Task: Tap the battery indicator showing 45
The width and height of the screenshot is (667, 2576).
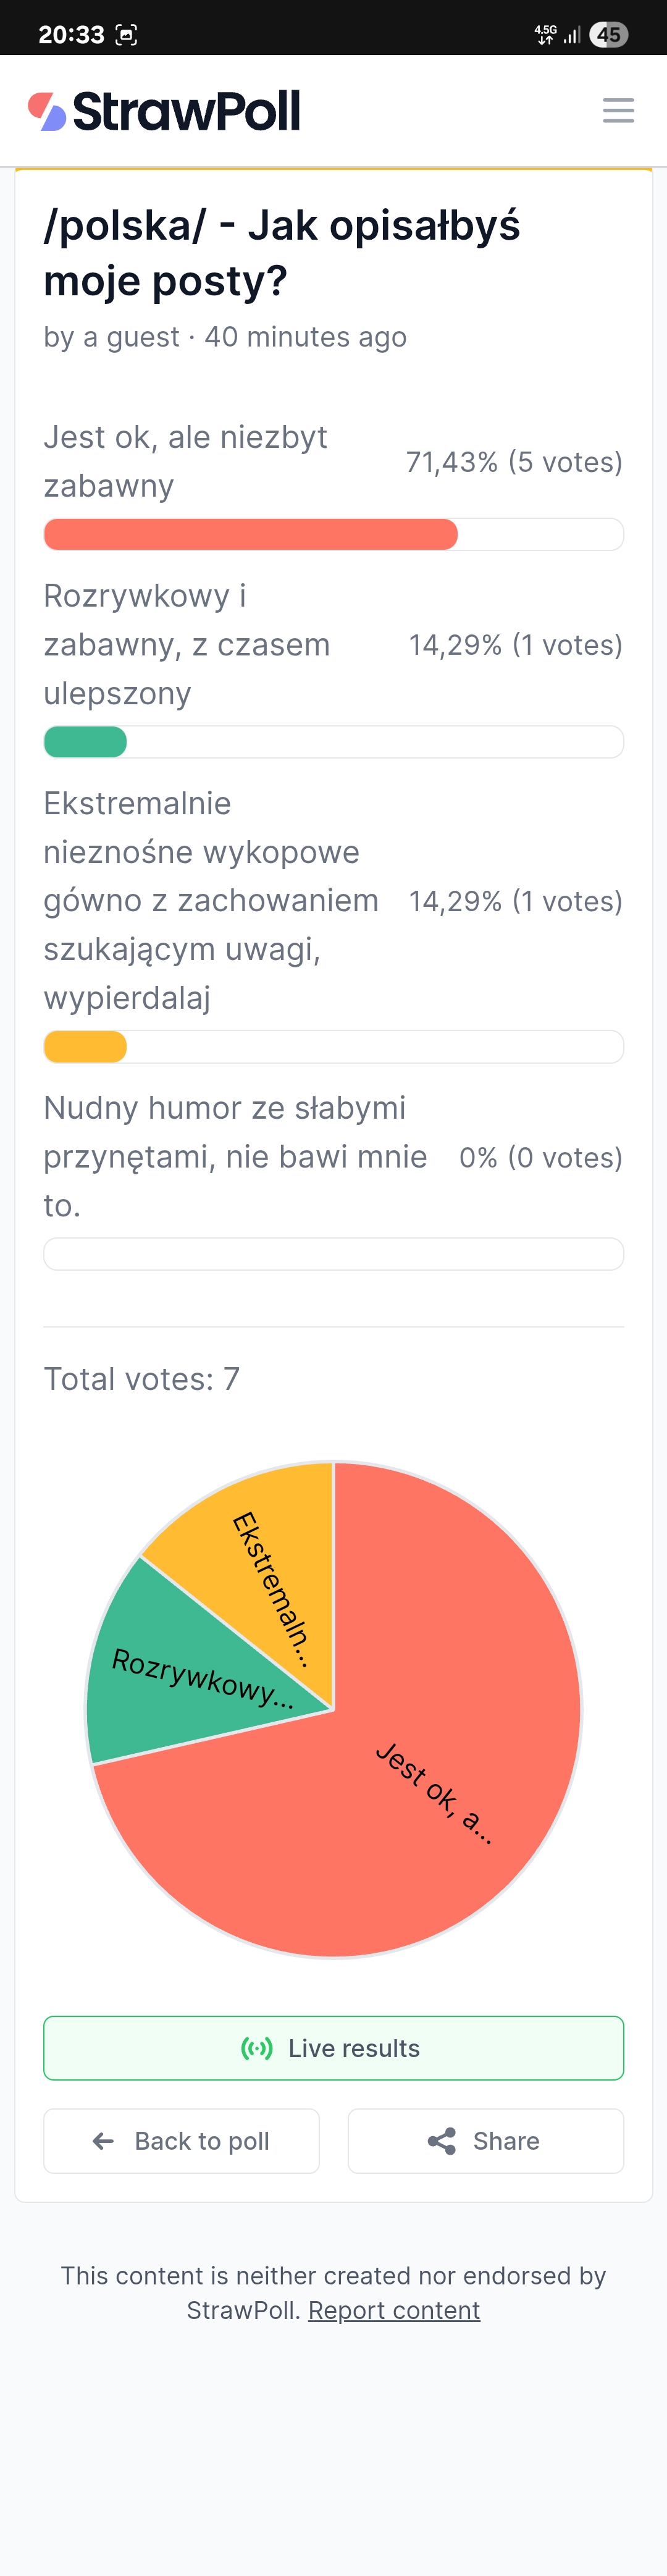Action: [x=608, y=35]
